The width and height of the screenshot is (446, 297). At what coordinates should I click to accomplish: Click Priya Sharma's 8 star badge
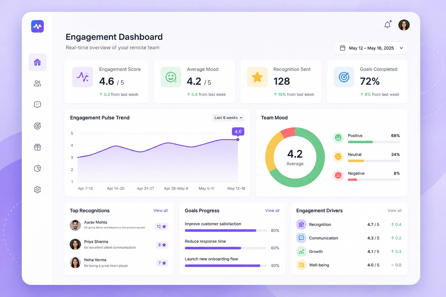pyautogui.click(x=162, y=245)
